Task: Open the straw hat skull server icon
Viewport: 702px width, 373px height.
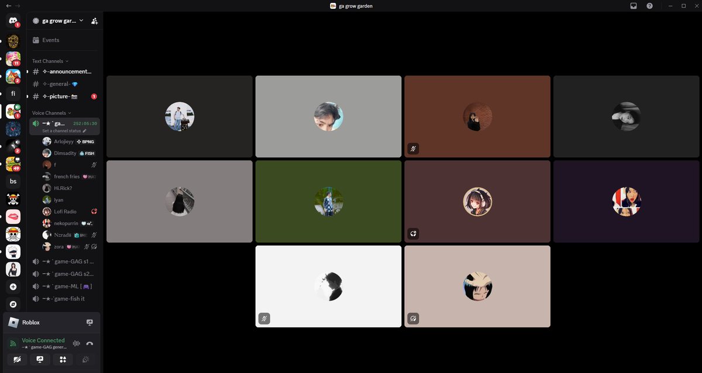Action: point(13,234)
